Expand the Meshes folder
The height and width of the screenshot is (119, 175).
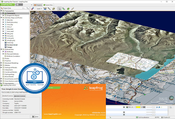tap(1, 65)
